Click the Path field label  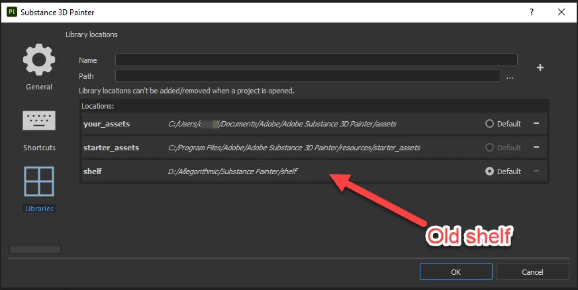coord(86,76)
